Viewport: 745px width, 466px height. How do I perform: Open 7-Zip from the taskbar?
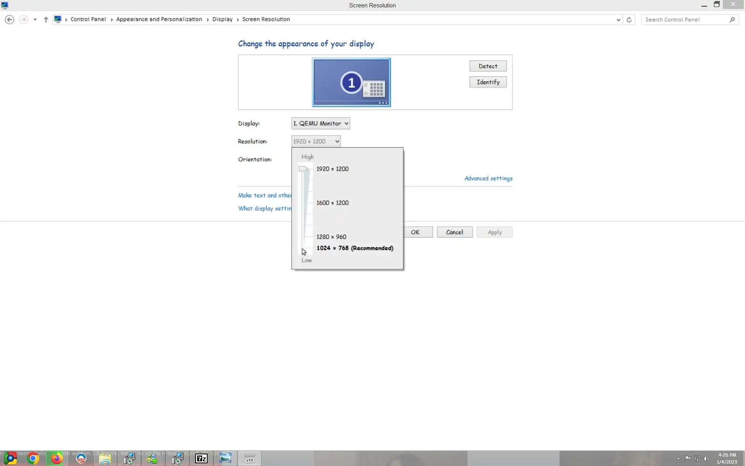pos(201,458)
